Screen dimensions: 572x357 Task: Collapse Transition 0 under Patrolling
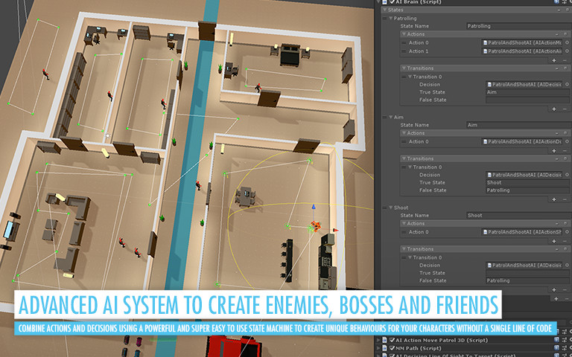tap(410, 77)
